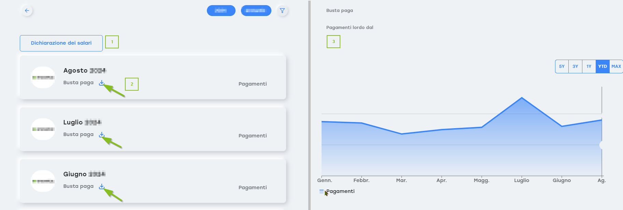Open Dichiarazione dei salari
This screenshot has height=210, width=623.
point(61,43)
